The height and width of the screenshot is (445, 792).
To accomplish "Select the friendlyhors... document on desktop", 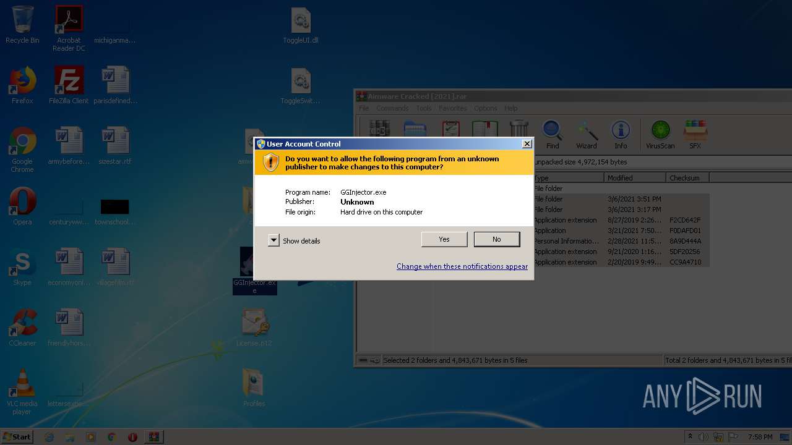I will click(69, 328).
